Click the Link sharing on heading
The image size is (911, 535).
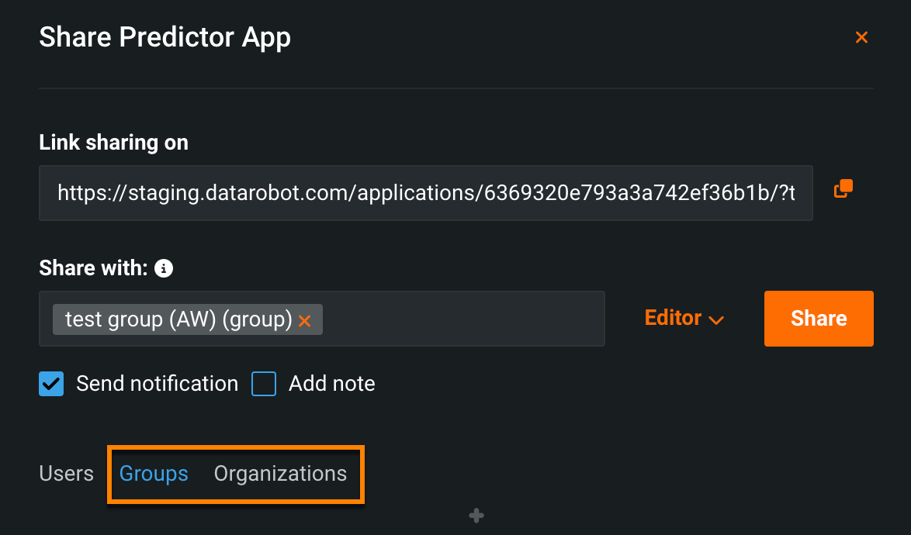tap(113, 143)
